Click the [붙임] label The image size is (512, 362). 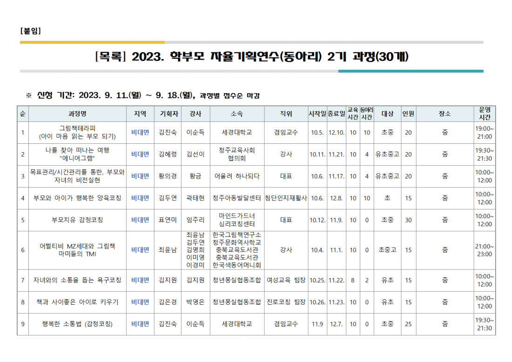coord(30,31)
